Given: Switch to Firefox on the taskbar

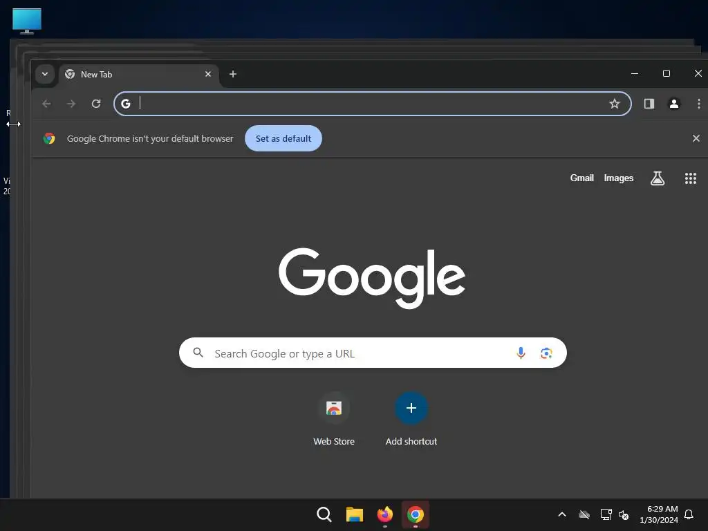Looking at the screenshot, I should point(384,514).
